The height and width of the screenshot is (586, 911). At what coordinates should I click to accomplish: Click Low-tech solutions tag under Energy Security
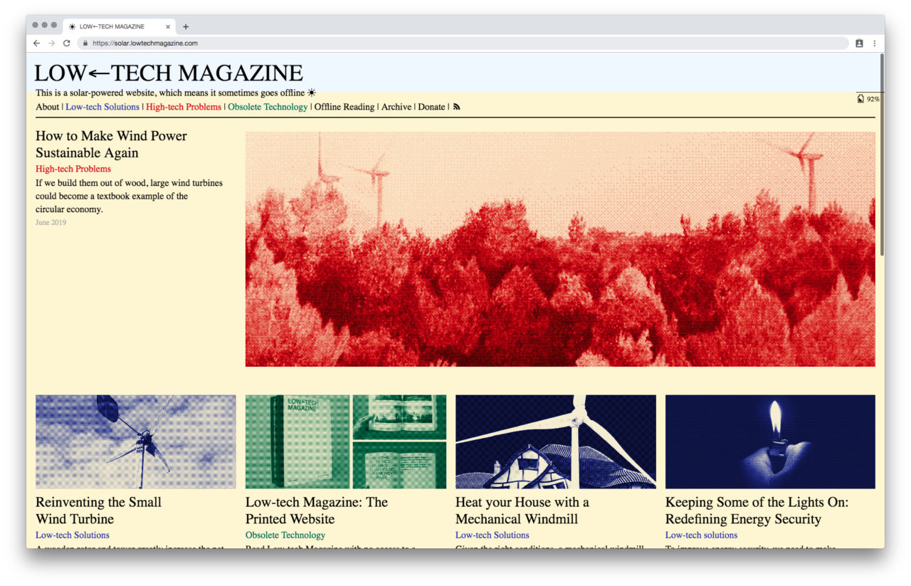[702, 535]
